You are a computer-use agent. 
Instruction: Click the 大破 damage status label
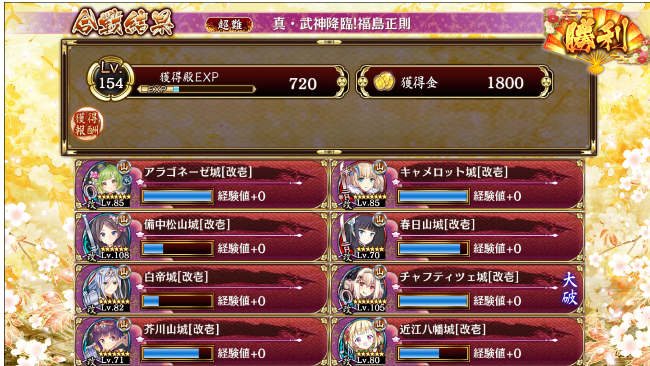569,289
